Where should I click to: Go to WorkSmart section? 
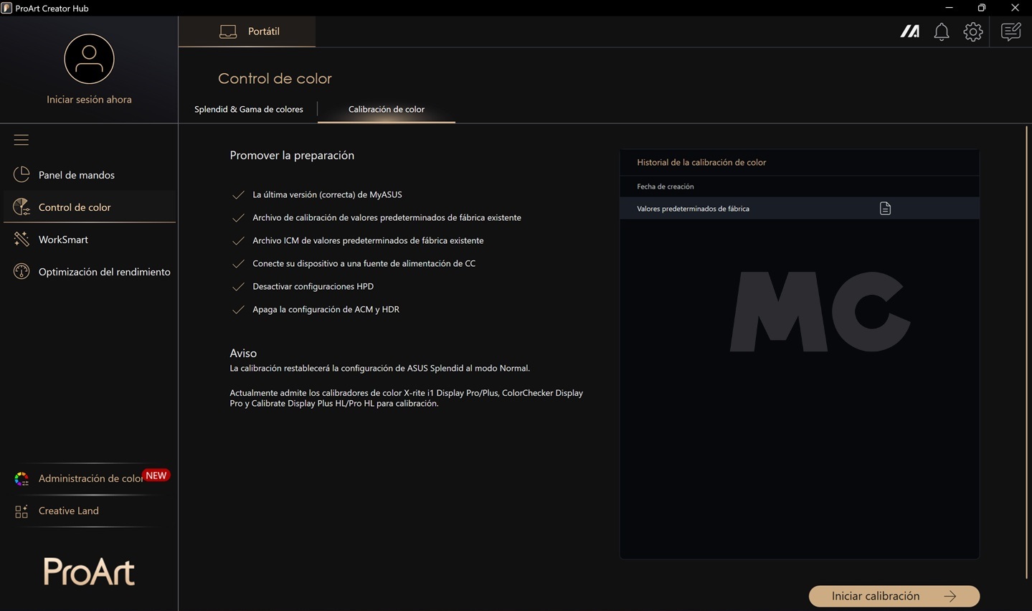(x=90, y=240)
